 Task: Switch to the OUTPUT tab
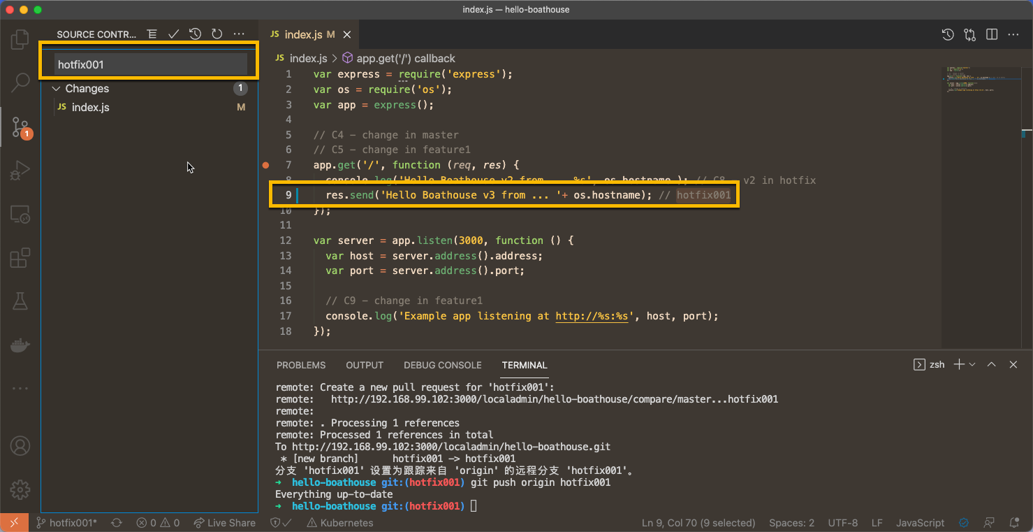point(365,365)
